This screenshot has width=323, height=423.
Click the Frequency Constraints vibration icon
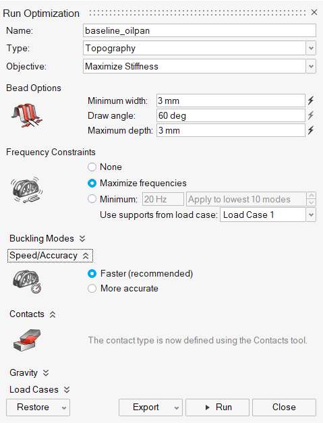point(27,190)
